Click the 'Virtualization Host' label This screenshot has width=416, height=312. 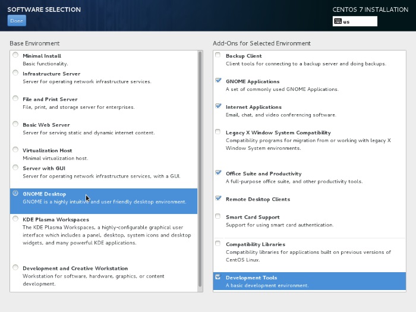pyautogui.click(x=47, y=150)
